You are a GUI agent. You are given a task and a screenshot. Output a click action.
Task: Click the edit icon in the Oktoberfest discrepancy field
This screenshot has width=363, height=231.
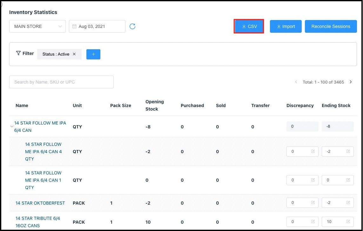[313, 203]
